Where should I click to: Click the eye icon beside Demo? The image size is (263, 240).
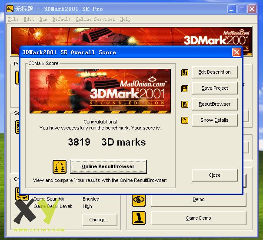pos(139,200)
